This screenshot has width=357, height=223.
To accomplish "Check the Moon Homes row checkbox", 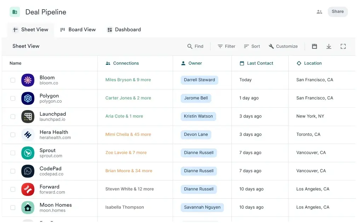I will [13, 207].
